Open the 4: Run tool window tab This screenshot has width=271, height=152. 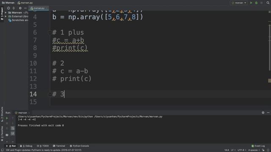click(x=11, y=146)
